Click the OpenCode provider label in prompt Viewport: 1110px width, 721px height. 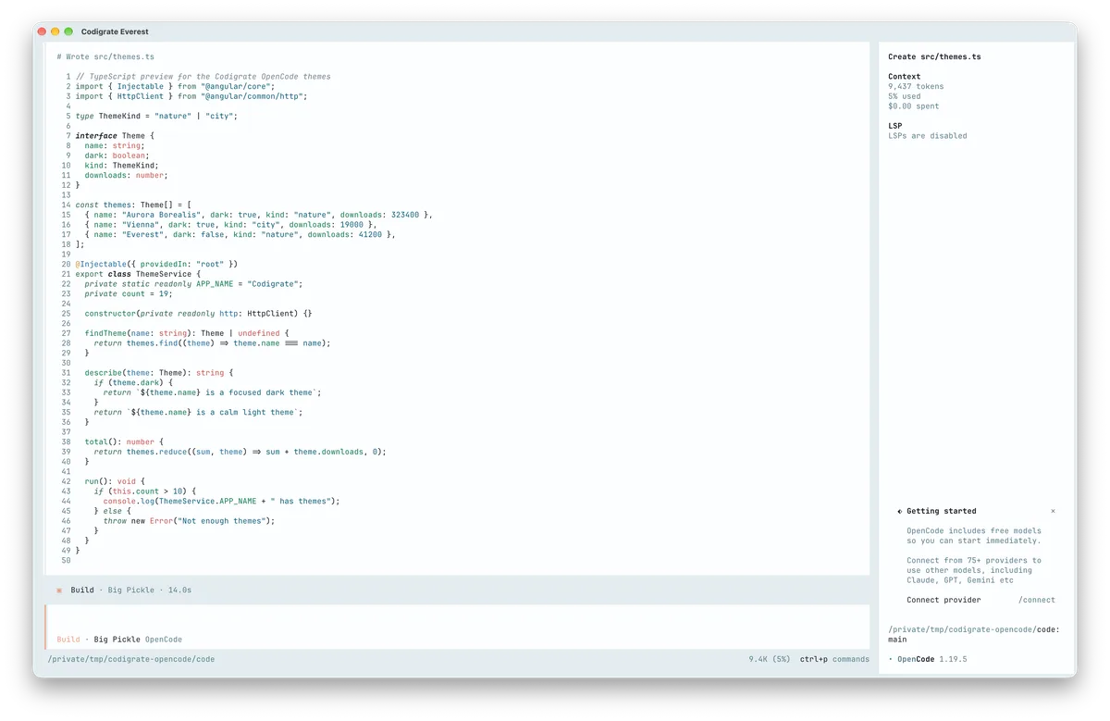click(164, 640)
